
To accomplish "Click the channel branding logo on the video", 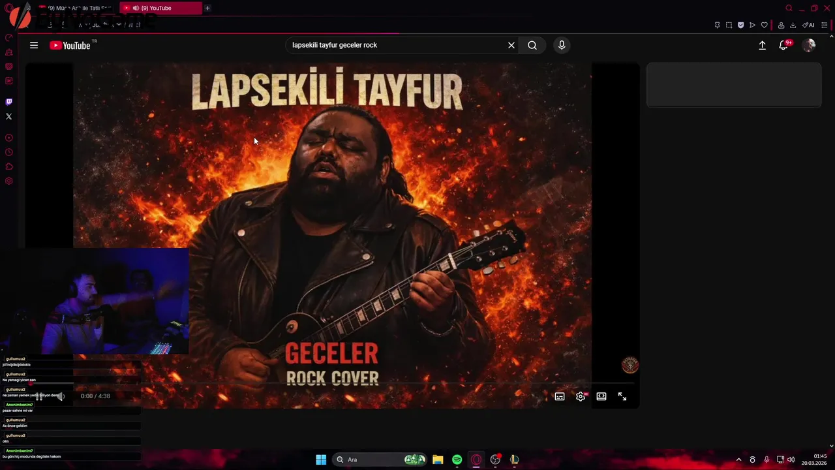I will click(630, 365).
